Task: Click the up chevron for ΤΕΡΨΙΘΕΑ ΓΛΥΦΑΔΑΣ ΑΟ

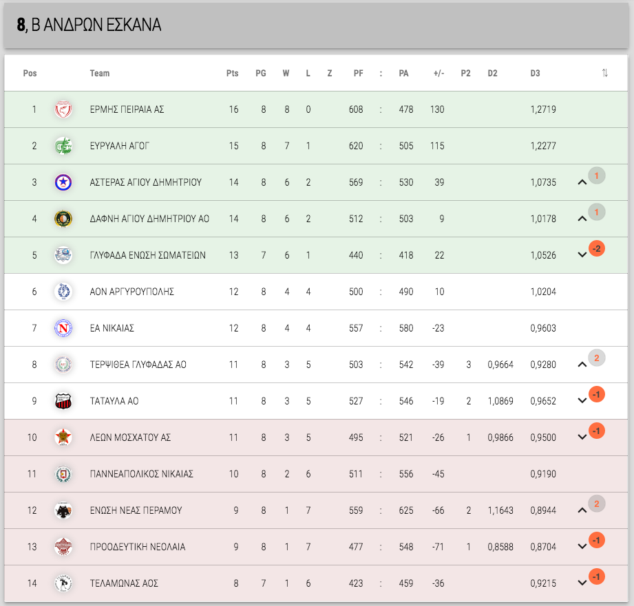Action: pyautogui.click(x=582, y=365)
